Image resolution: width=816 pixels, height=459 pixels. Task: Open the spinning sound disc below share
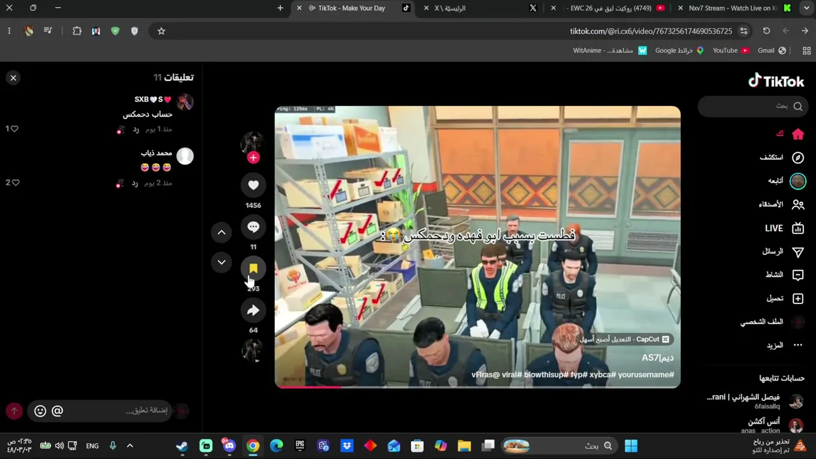pyautogui.click(x=252, y=349)
